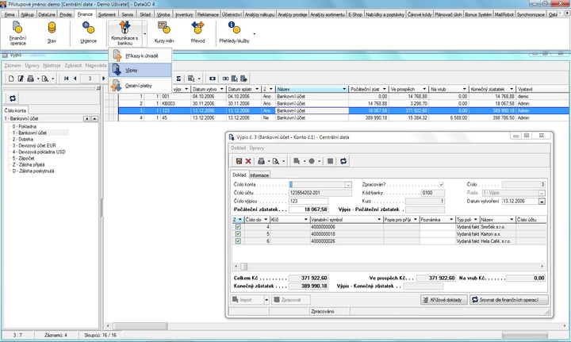571x342 pixels.
Task: Click the Číslo konta side tab
Action: tap(15, 110)
